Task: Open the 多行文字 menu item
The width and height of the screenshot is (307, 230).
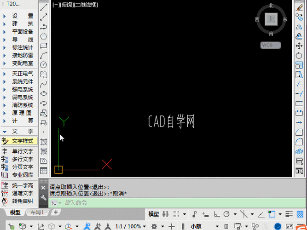Action: [x=19, y=159]
